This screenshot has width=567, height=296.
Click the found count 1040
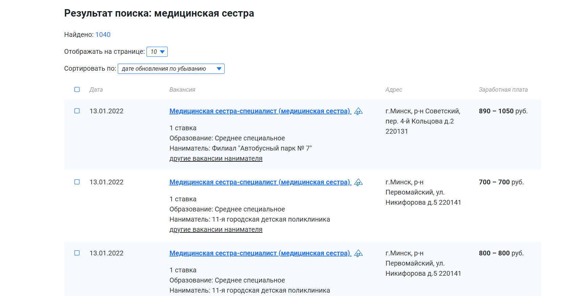click(x=103, y=35)
